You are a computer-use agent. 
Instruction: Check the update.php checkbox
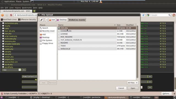click(3, 49)
